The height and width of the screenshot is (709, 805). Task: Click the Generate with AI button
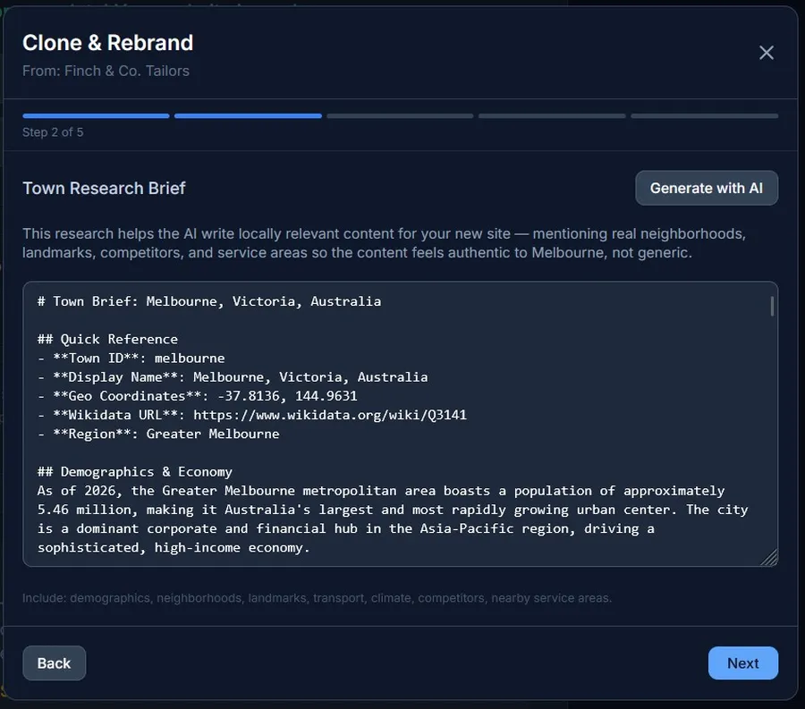706,188
